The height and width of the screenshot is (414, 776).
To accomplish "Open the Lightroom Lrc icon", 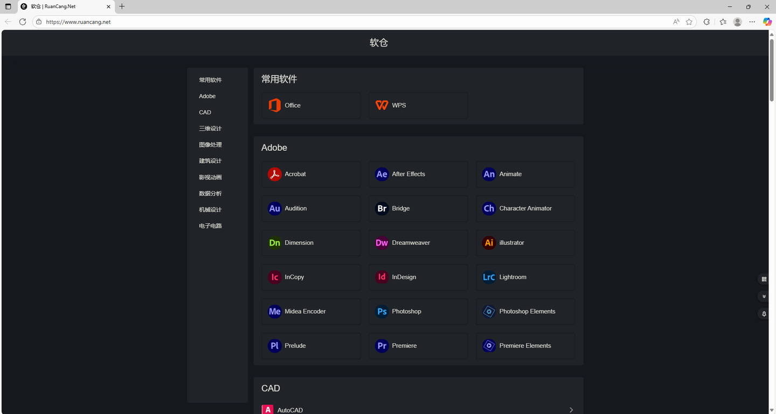I will coord(489,277).
